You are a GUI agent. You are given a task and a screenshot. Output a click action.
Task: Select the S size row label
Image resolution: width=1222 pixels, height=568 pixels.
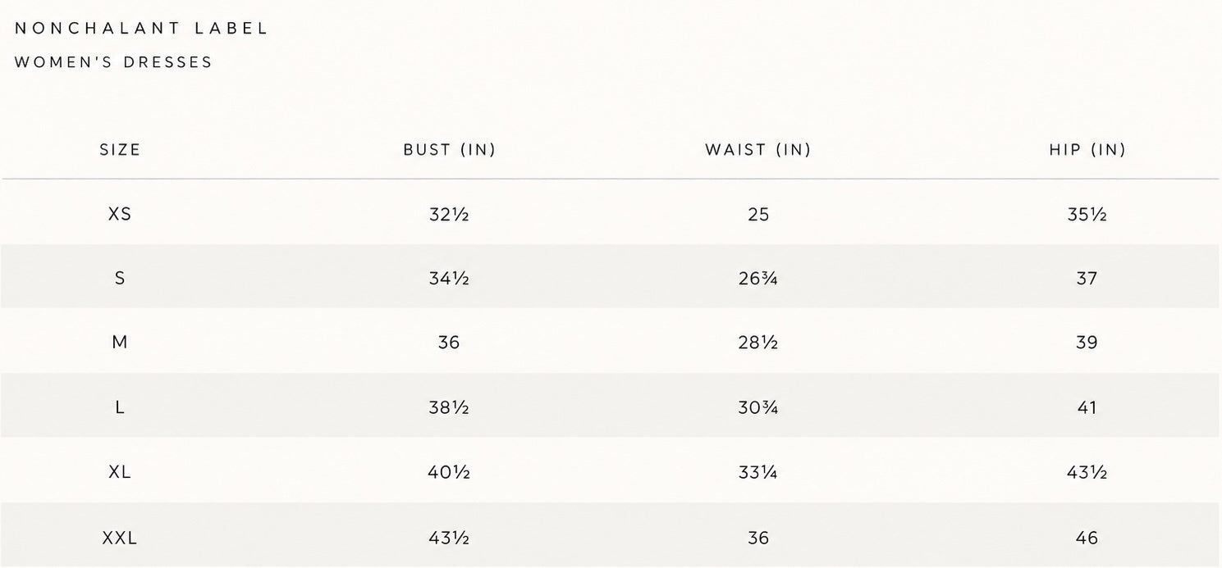[120, 279]
